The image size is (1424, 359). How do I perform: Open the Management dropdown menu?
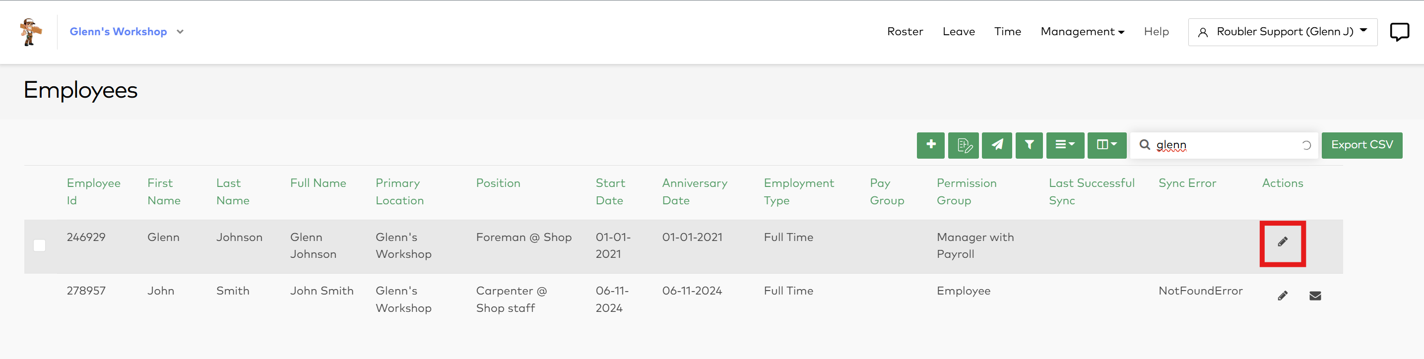tap(1082, 31)
